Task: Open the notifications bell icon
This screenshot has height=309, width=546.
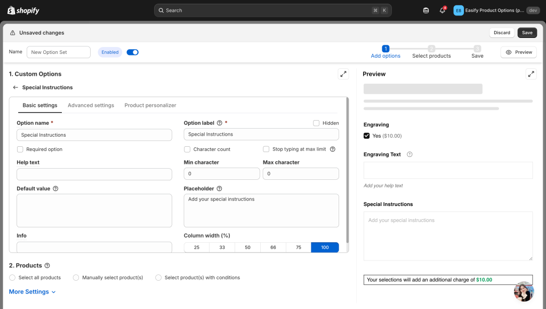Action: (x=442, y=11)
